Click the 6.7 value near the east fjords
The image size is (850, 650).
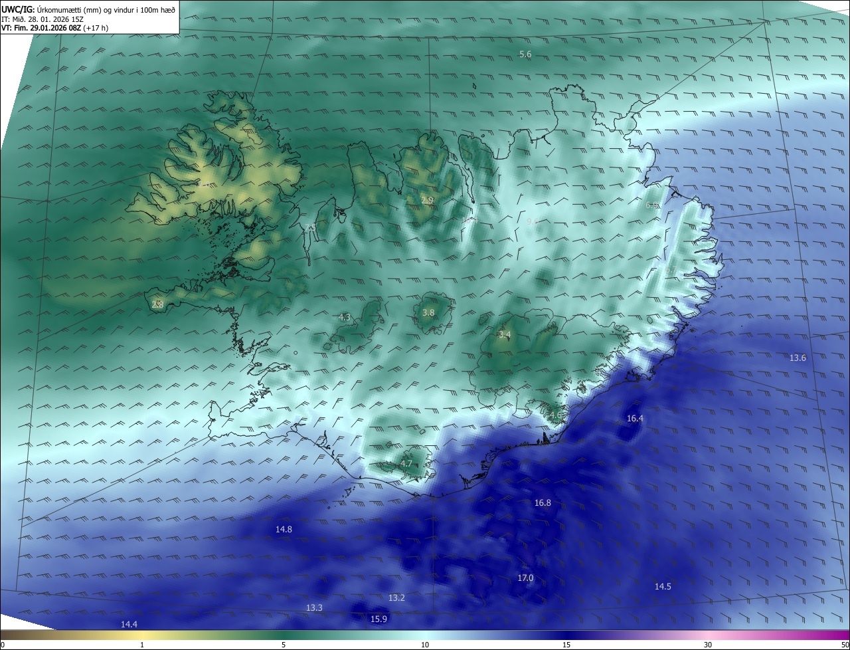click(671, 271)
